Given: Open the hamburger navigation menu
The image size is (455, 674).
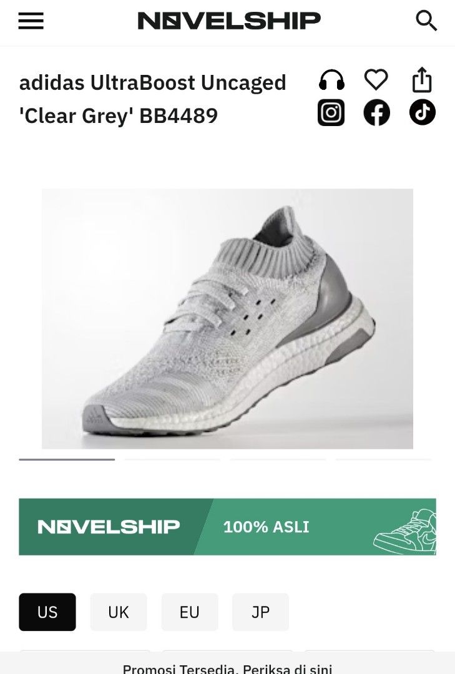Looking at the screenshot, I should (x=31, y=21).
